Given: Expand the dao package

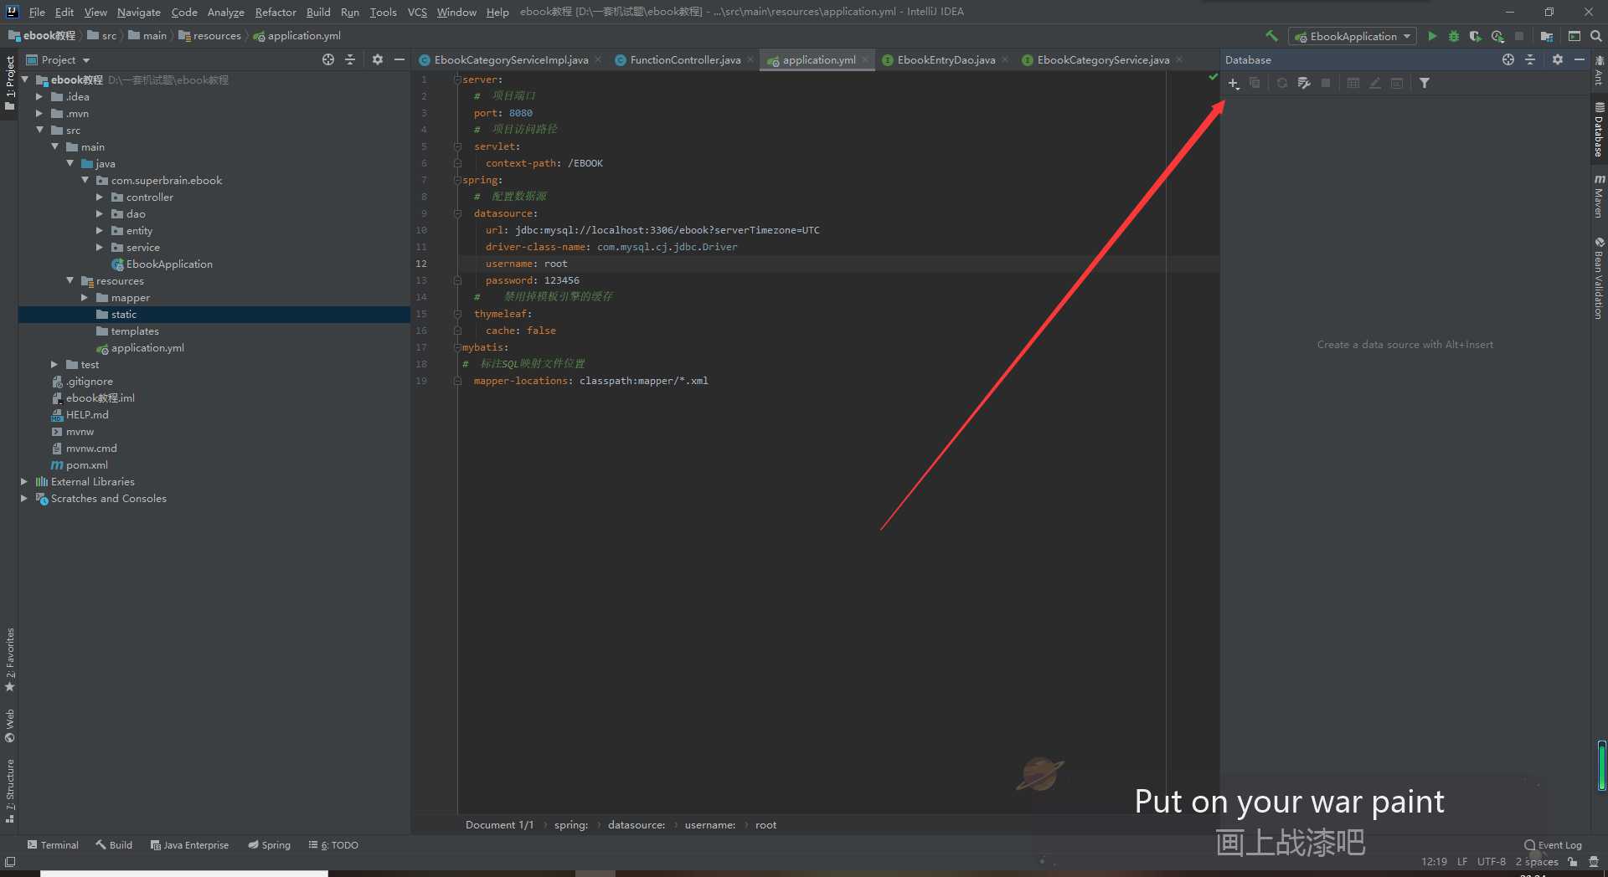Looking at the screenshot, I should pos(100,213).
